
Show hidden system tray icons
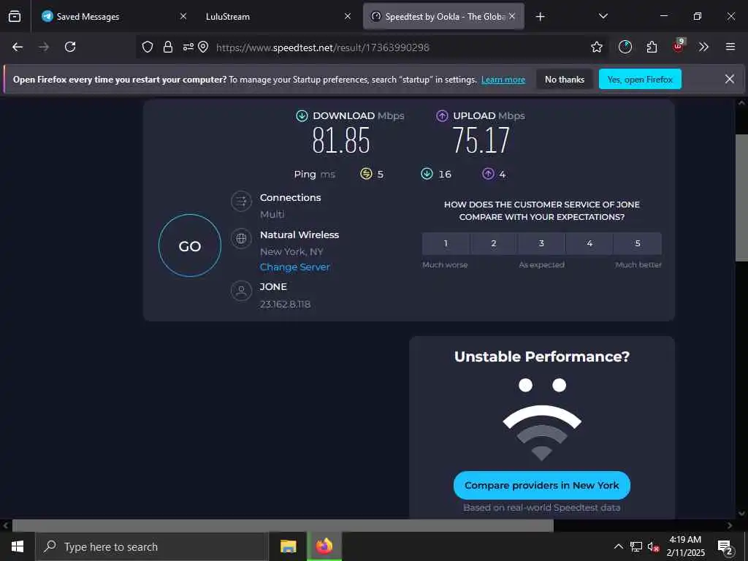pos(618,546)
